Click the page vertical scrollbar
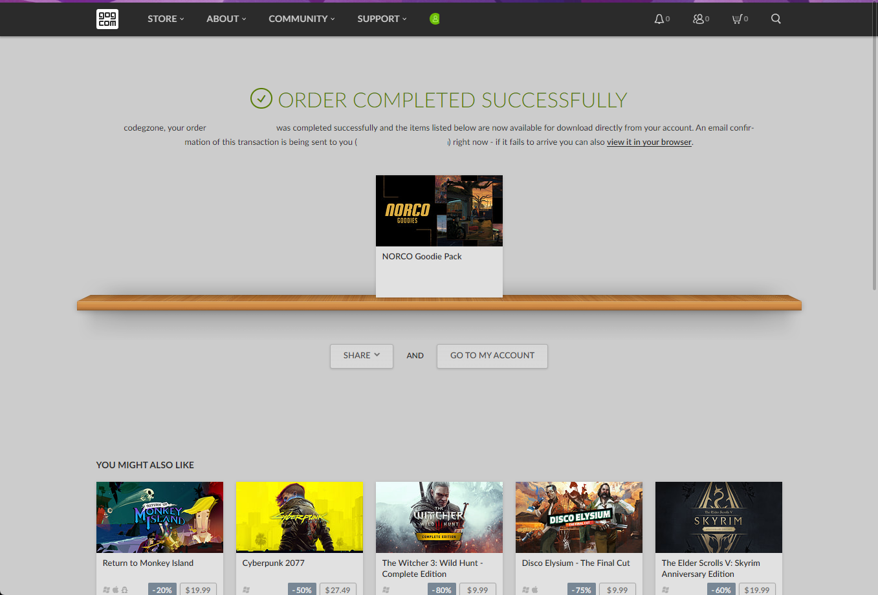This screenshot has height=595, width=878. [875, 146]
